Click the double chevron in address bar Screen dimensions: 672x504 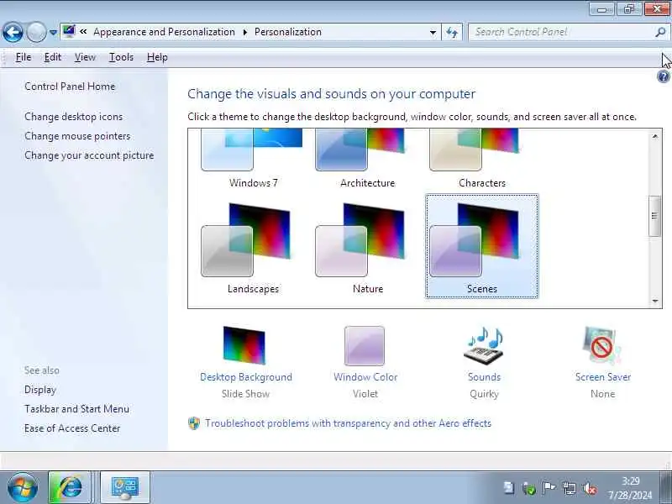pos(83,31)
